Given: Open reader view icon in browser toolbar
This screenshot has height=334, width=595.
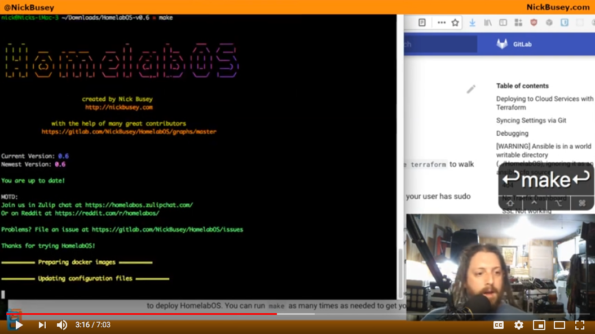Looking at the screenshot, I should click(x=422, y=23).
